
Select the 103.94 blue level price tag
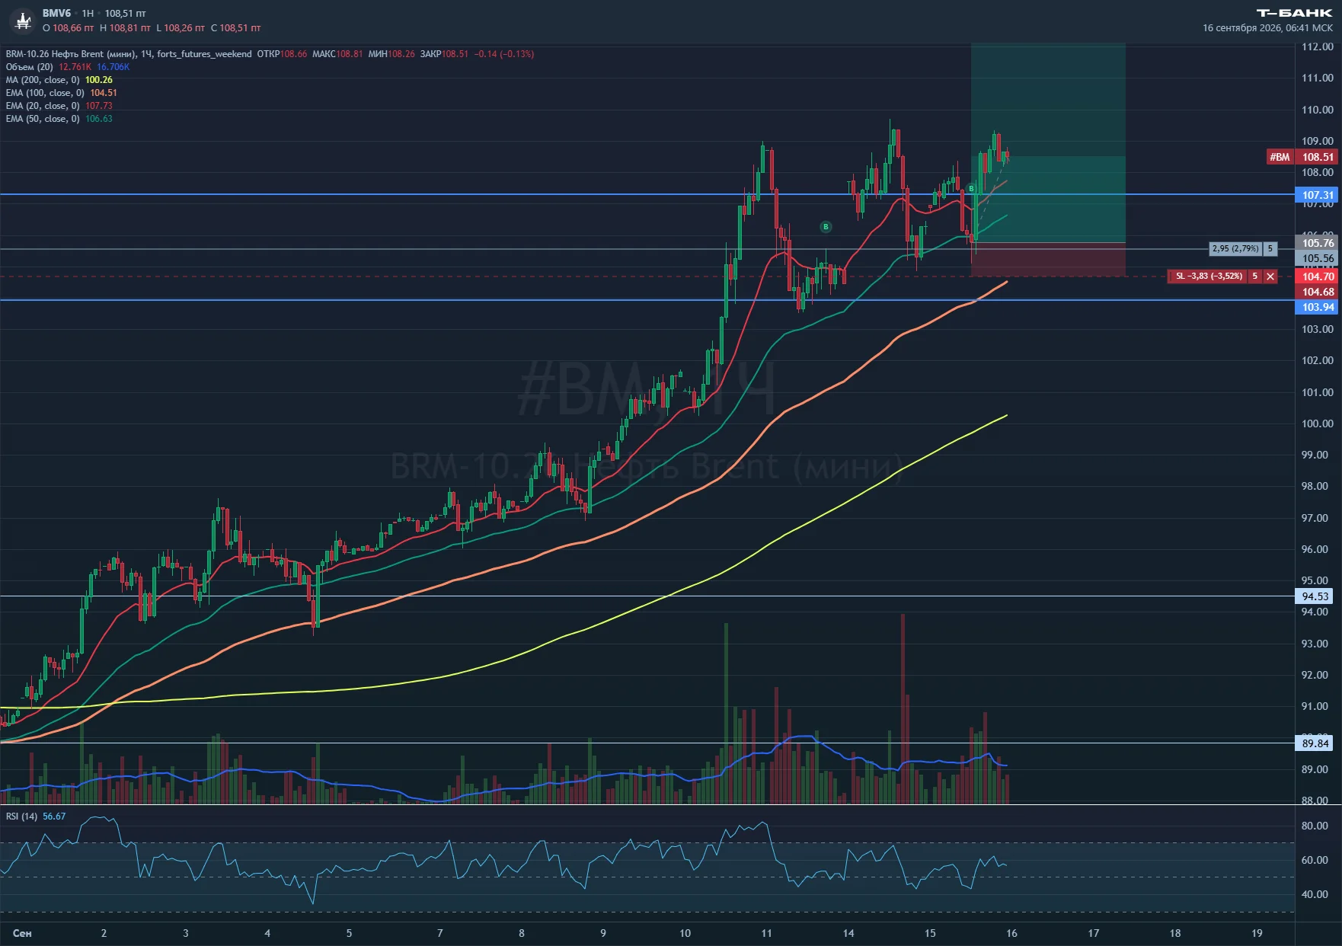pyautogui.click(x=1318, y=307)
